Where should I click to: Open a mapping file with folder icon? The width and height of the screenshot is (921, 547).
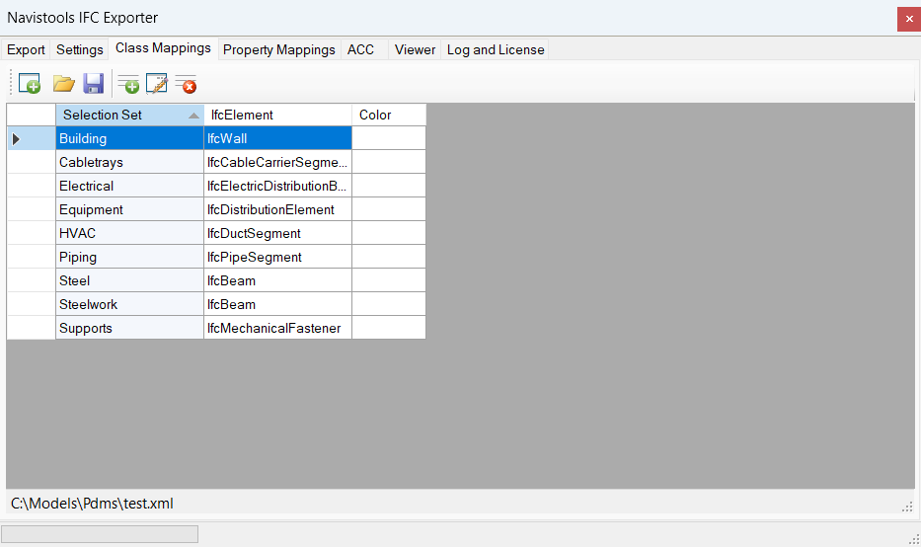[63, 84]
